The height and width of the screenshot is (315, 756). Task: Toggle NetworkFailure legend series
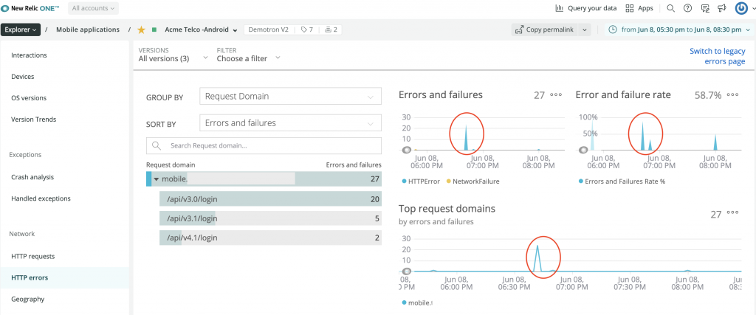(473, 181)
